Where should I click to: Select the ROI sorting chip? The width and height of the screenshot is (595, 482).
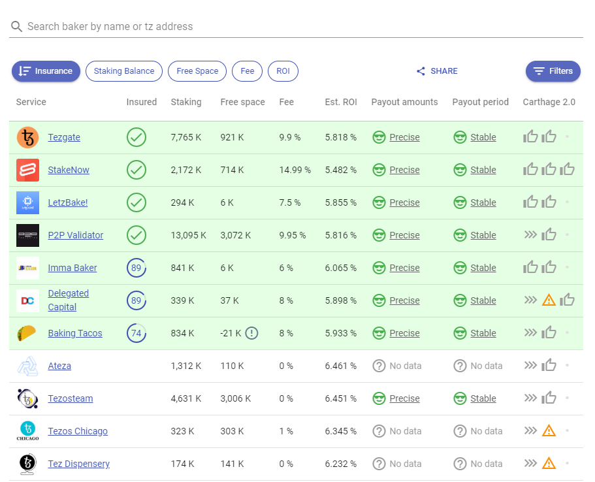pos(283,71)
